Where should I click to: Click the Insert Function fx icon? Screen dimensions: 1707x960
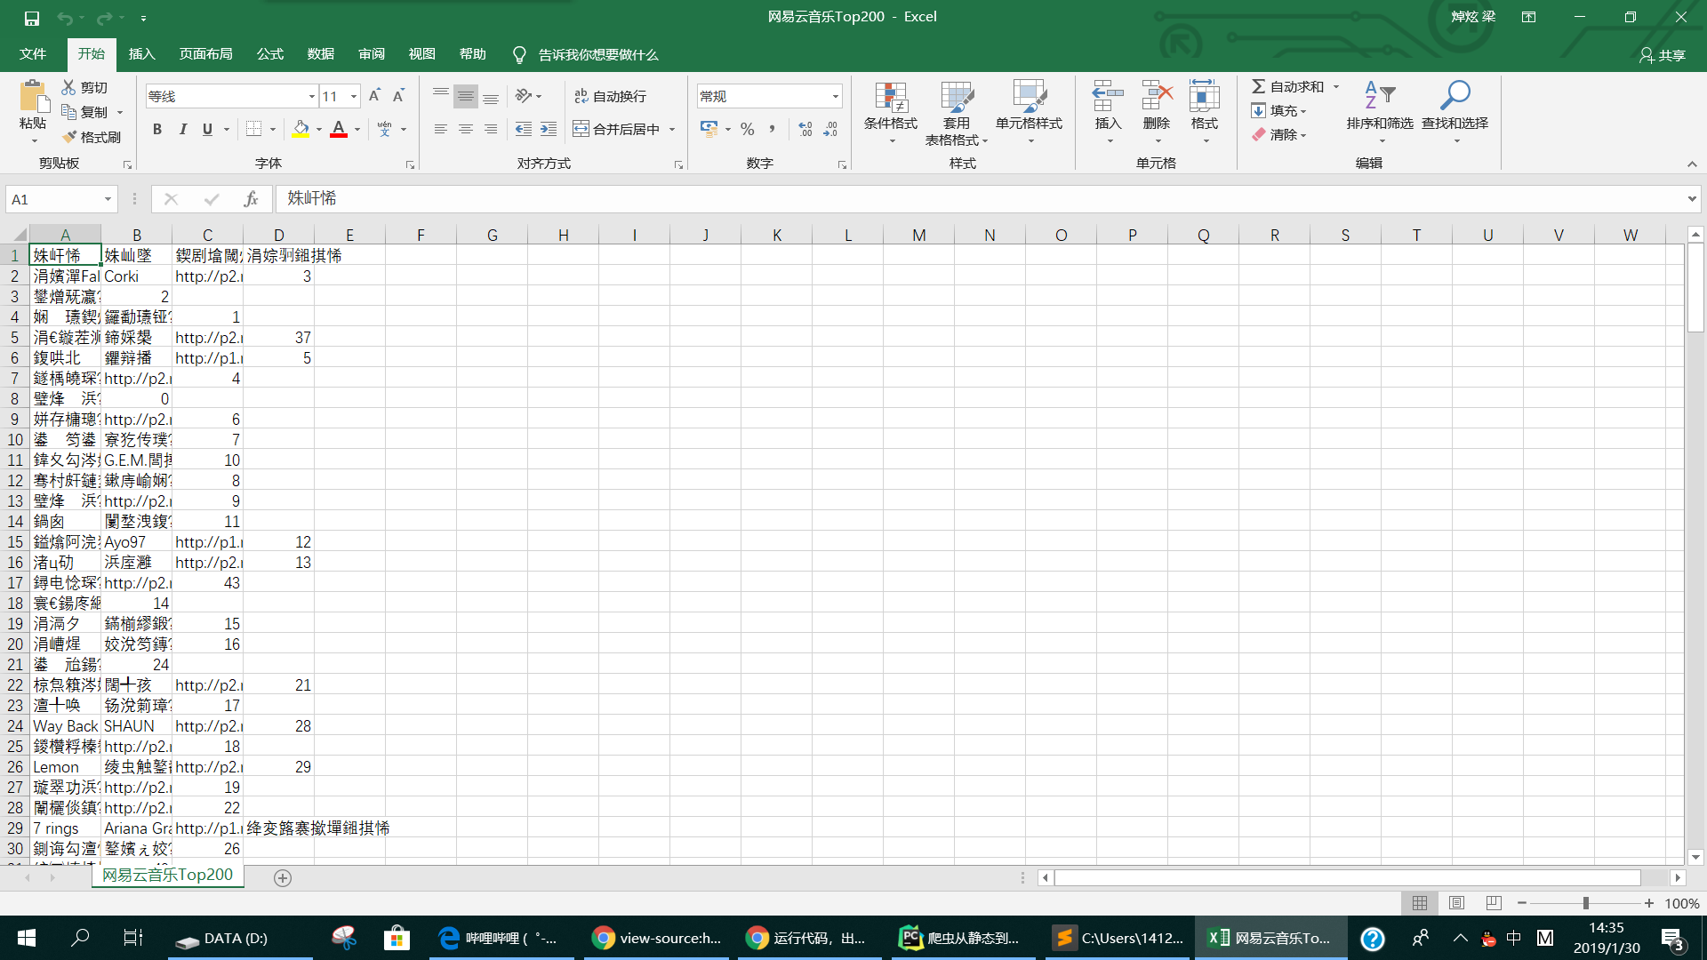point(251,199)
